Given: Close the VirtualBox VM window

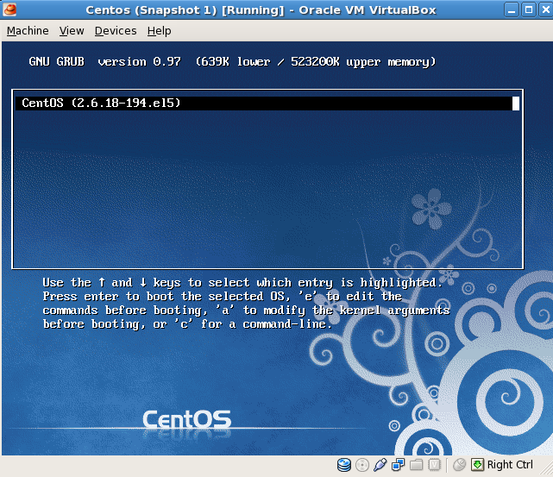Looking at the screenshot, I should [542, 9].
